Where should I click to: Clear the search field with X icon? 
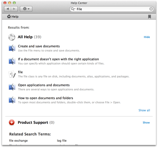[151, 9]
